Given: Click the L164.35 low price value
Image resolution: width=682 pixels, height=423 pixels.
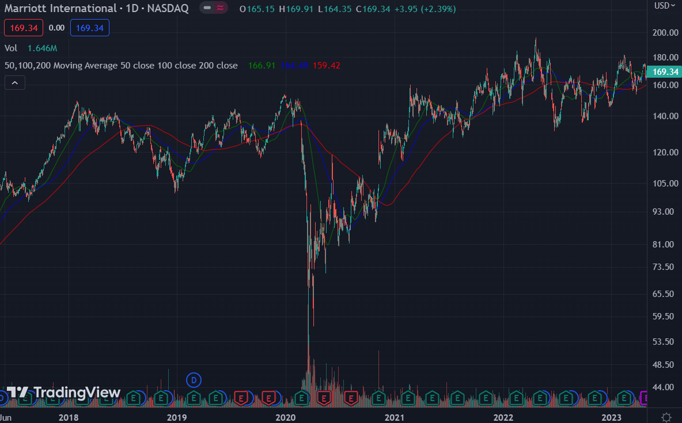Looking at the screenshot, I should [335, 9].
